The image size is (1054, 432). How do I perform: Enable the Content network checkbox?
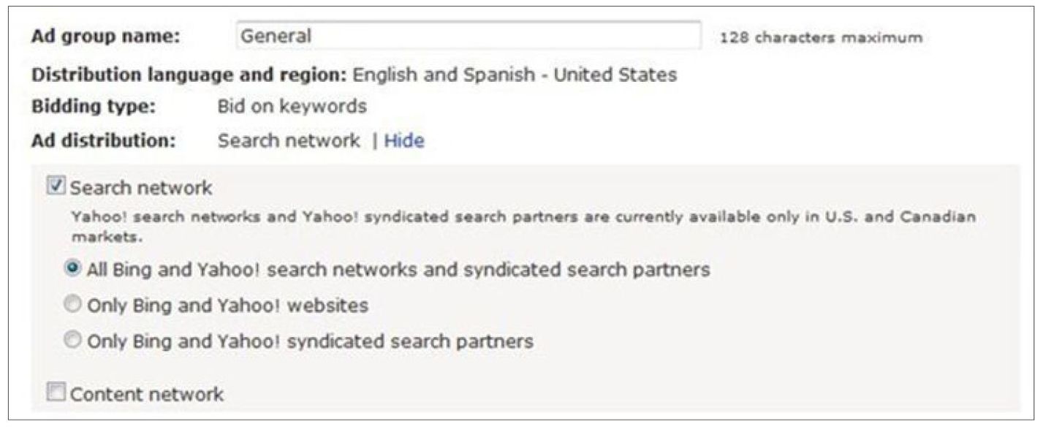coord(56,393)
